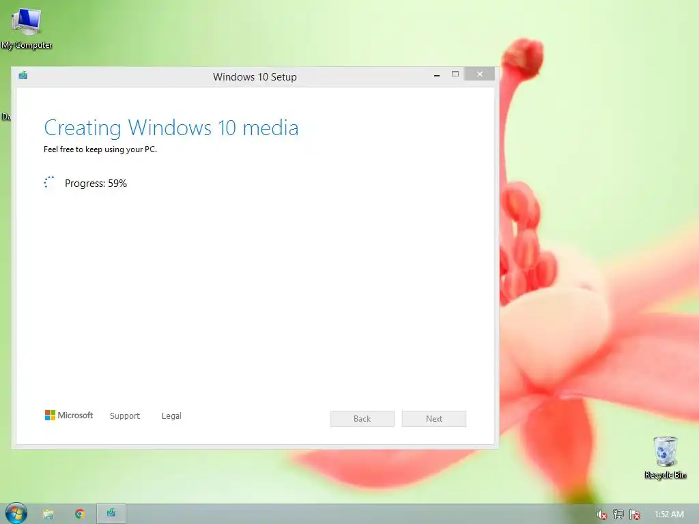
Task: Click 'Feel free to keep using your PC.' text
Action: [x=100, y=149]
